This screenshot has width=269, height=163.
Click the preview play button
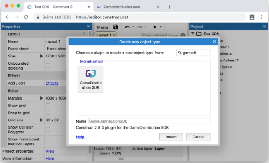(155, 27)
